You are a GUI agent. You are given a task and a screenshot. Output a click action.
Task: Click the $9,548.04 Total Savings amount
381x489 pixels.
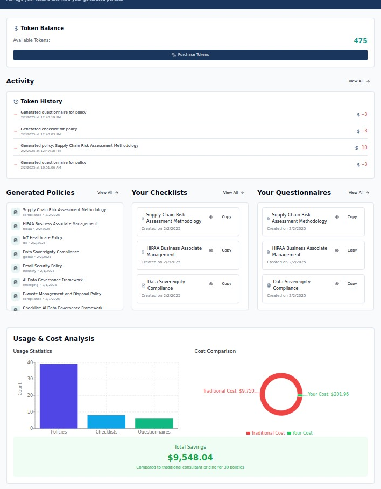190,458
